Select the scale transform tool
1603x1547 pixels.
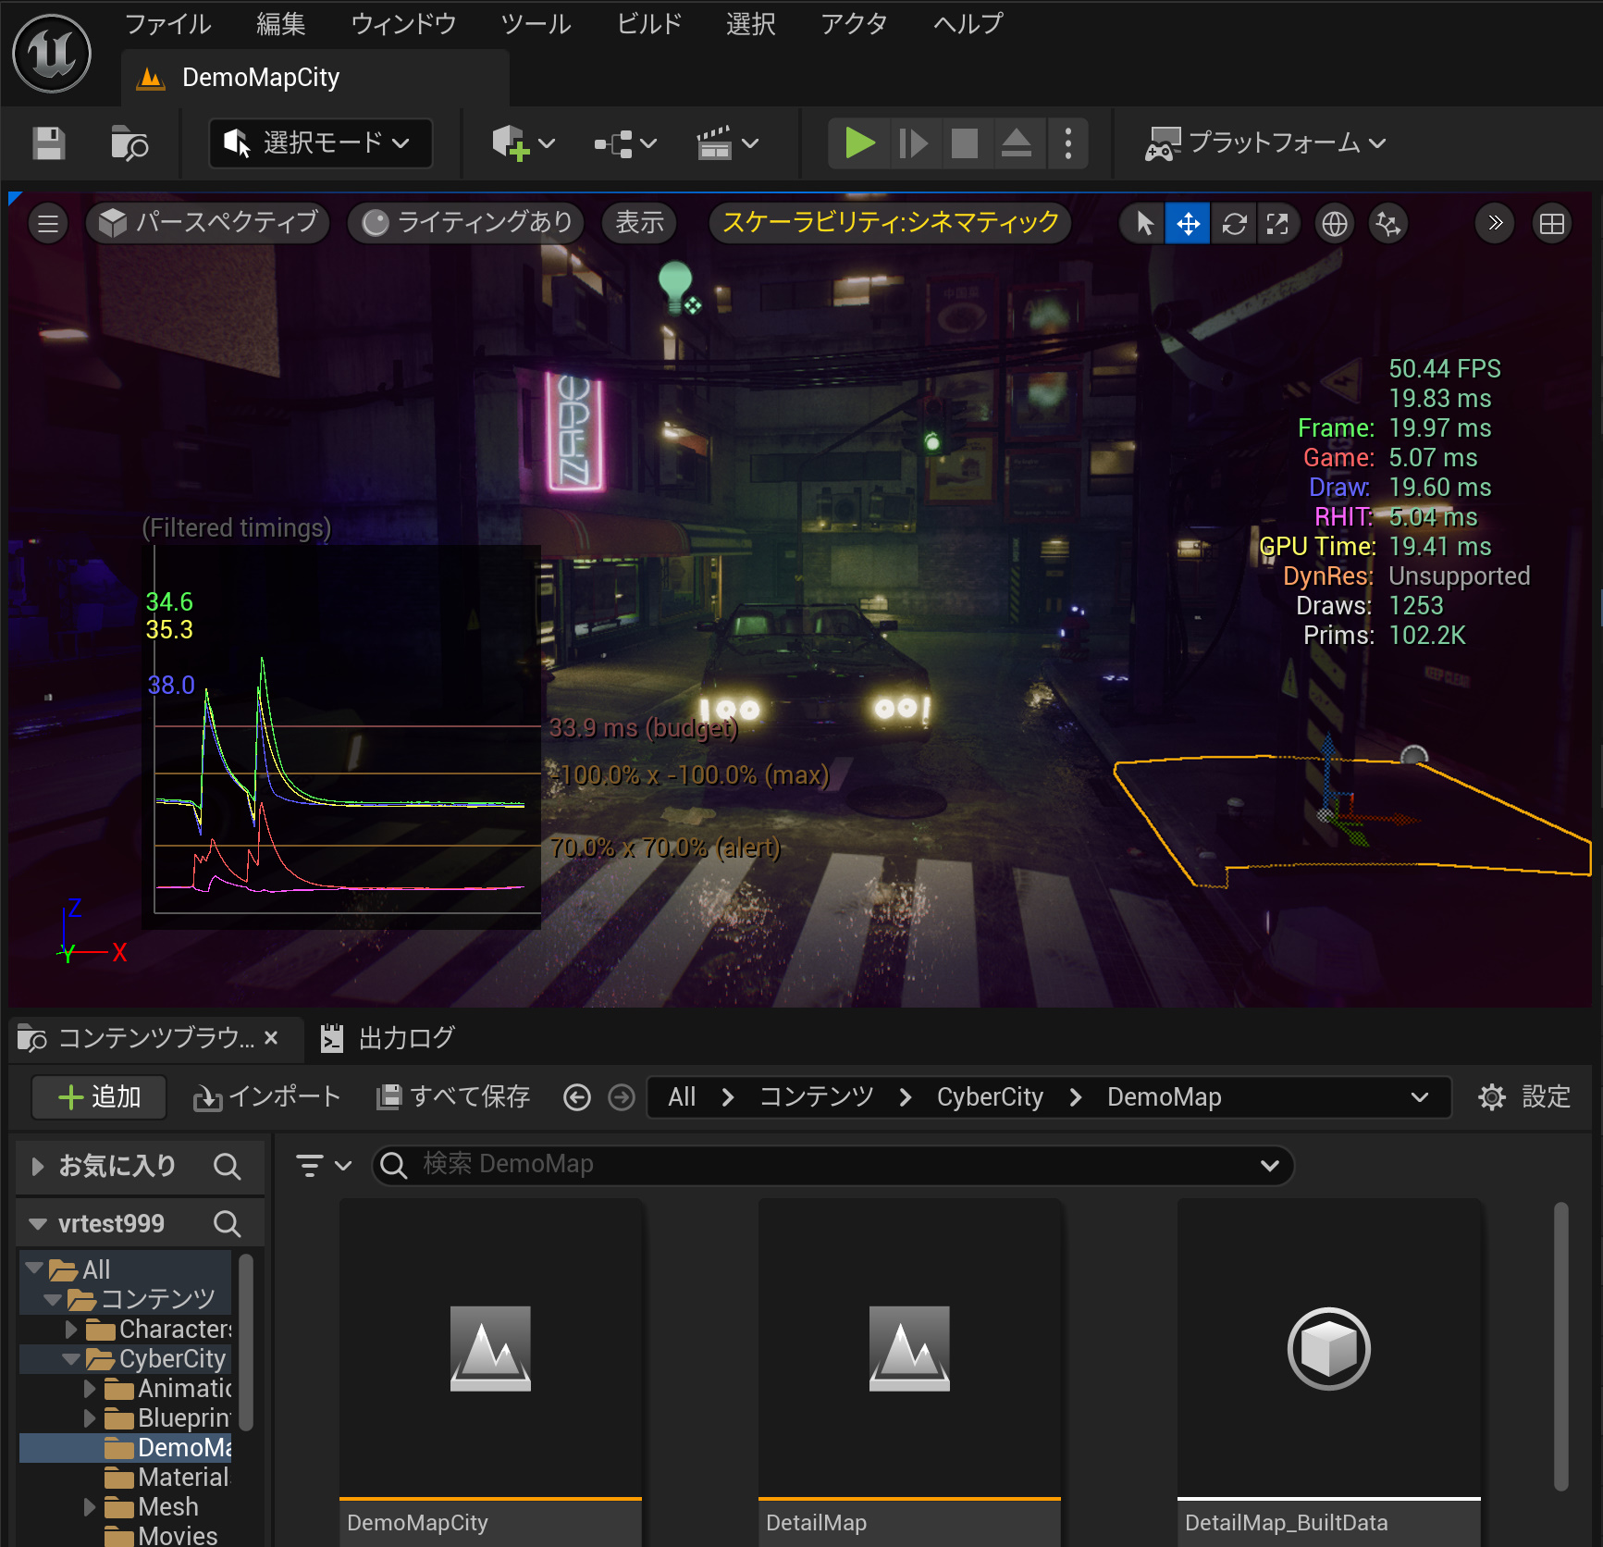click(1277, 224)
